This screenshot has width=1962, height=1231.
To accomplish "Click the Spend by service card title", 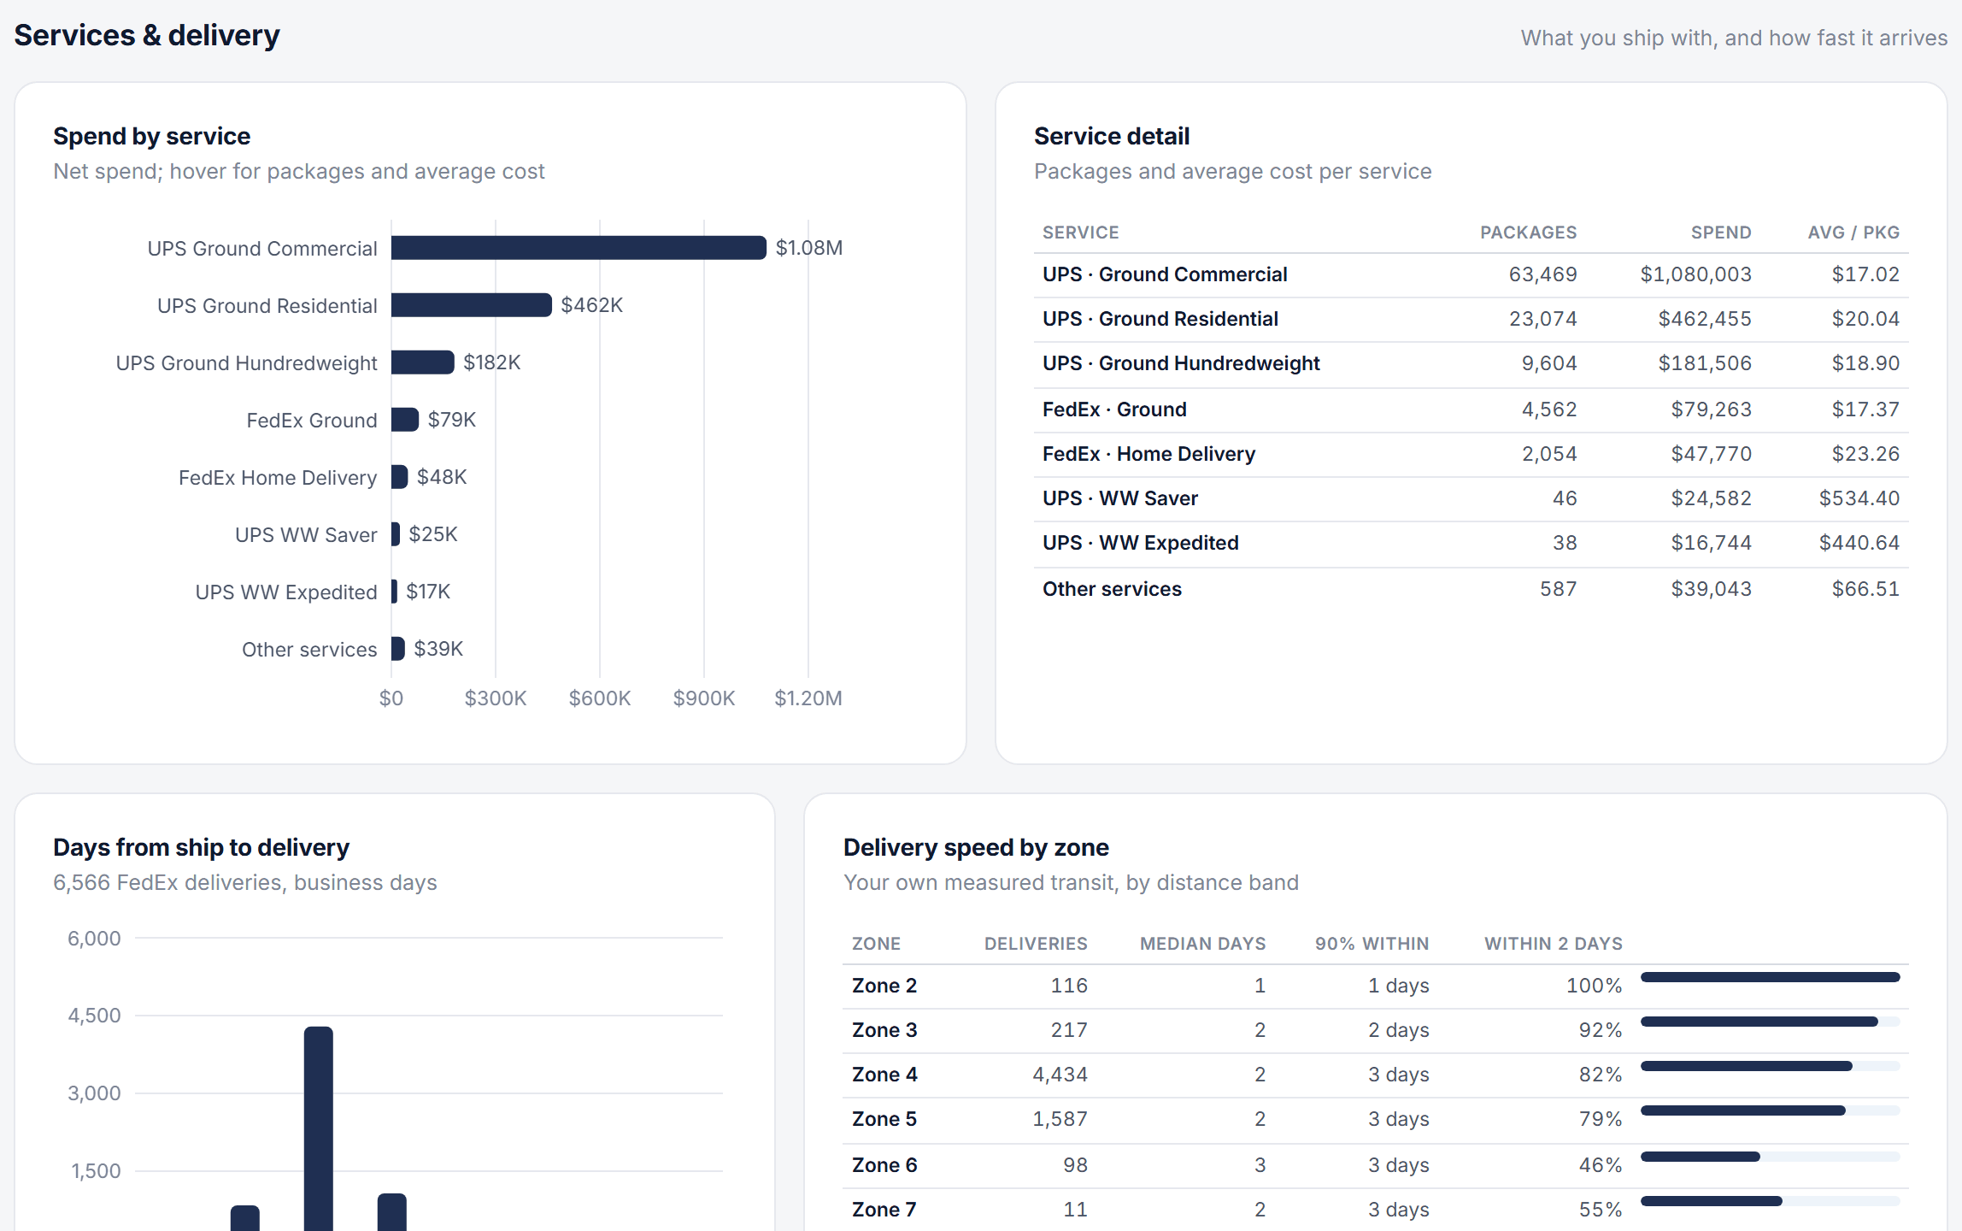I will 151,136.
